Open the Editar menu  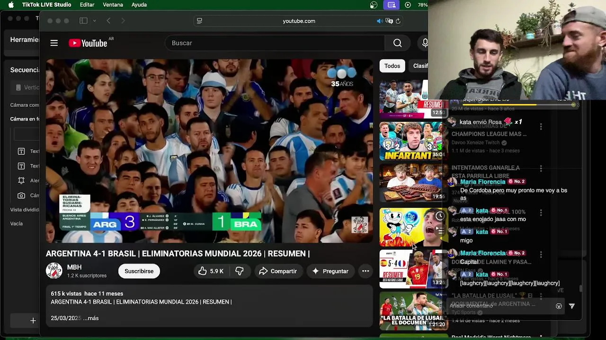click(87, 5)
